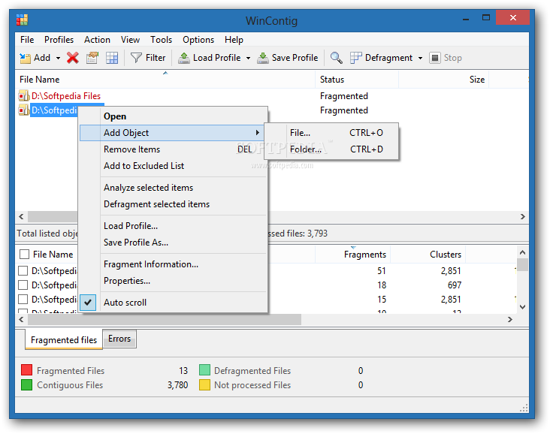The width and height of the screenshot is (550, 434).
Task: Click lower horizontal scrollbar right arrow
Action: tap(510, 319)
